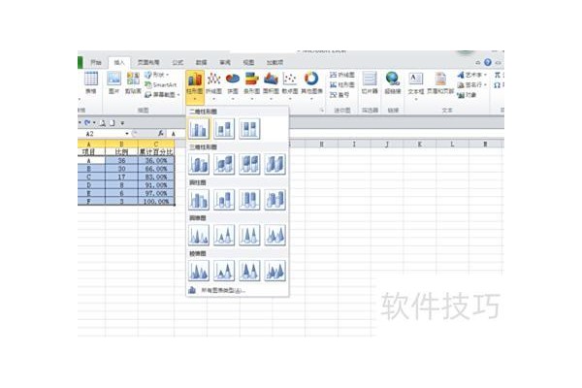Viewport: 582px width, 388px height.
Task: Open the Line chart dropdown
Action: pos(213,86)
